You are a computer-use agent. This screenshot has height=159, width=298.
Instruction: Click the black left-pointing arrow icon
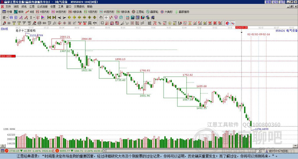[59, 18]
